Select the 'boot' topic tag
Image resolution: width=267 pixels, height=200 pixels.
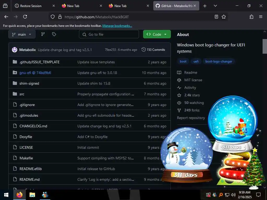pyautogui.click(x=183, y=61)
